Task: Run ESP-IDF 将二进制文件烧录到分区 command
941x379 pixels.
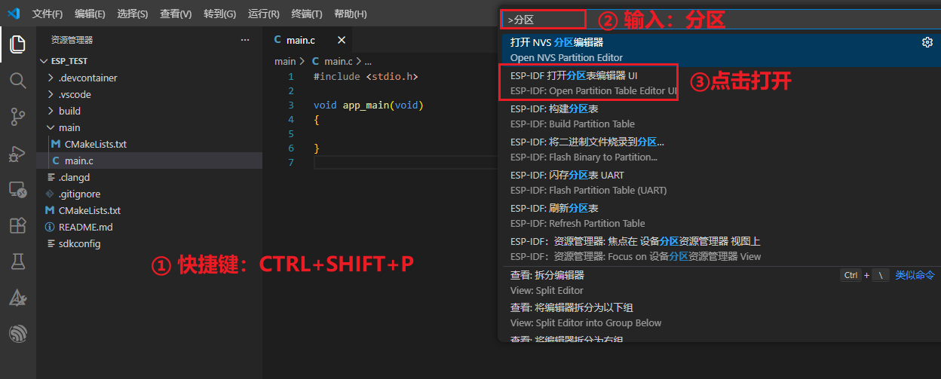Action: pyautogui.click(x=720, y=149)
